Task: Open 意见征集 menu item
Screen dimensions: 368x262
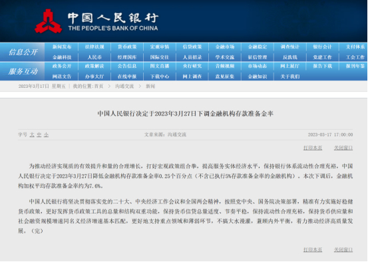Action: coord(225,76)
